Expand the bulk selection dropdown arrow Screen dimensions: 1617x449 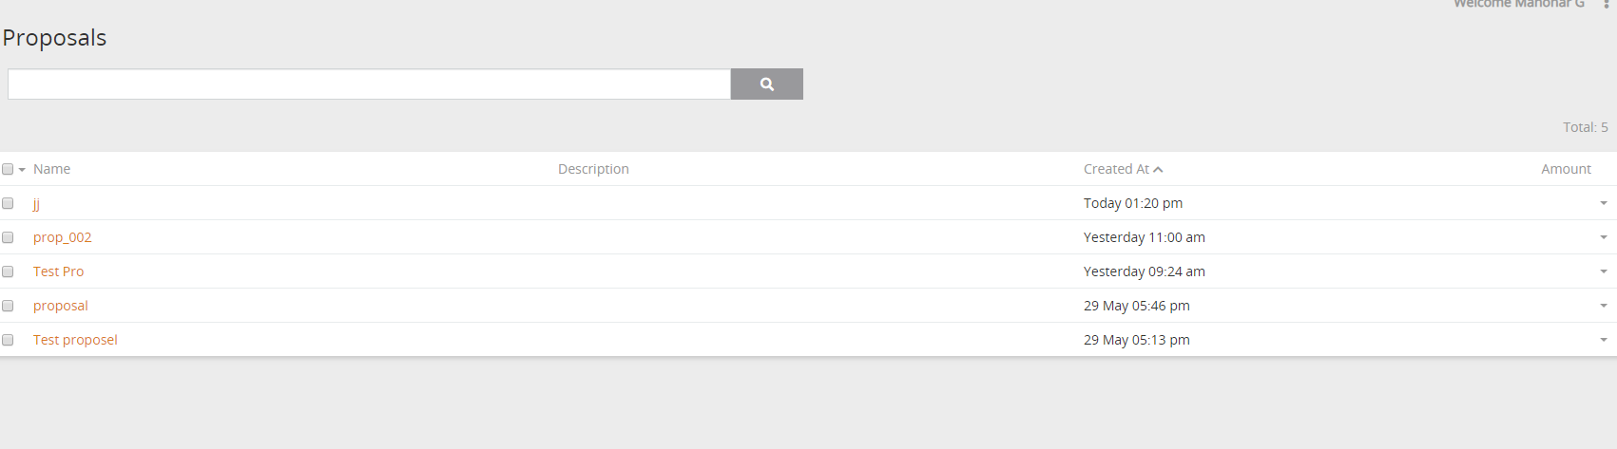(22, 170)
